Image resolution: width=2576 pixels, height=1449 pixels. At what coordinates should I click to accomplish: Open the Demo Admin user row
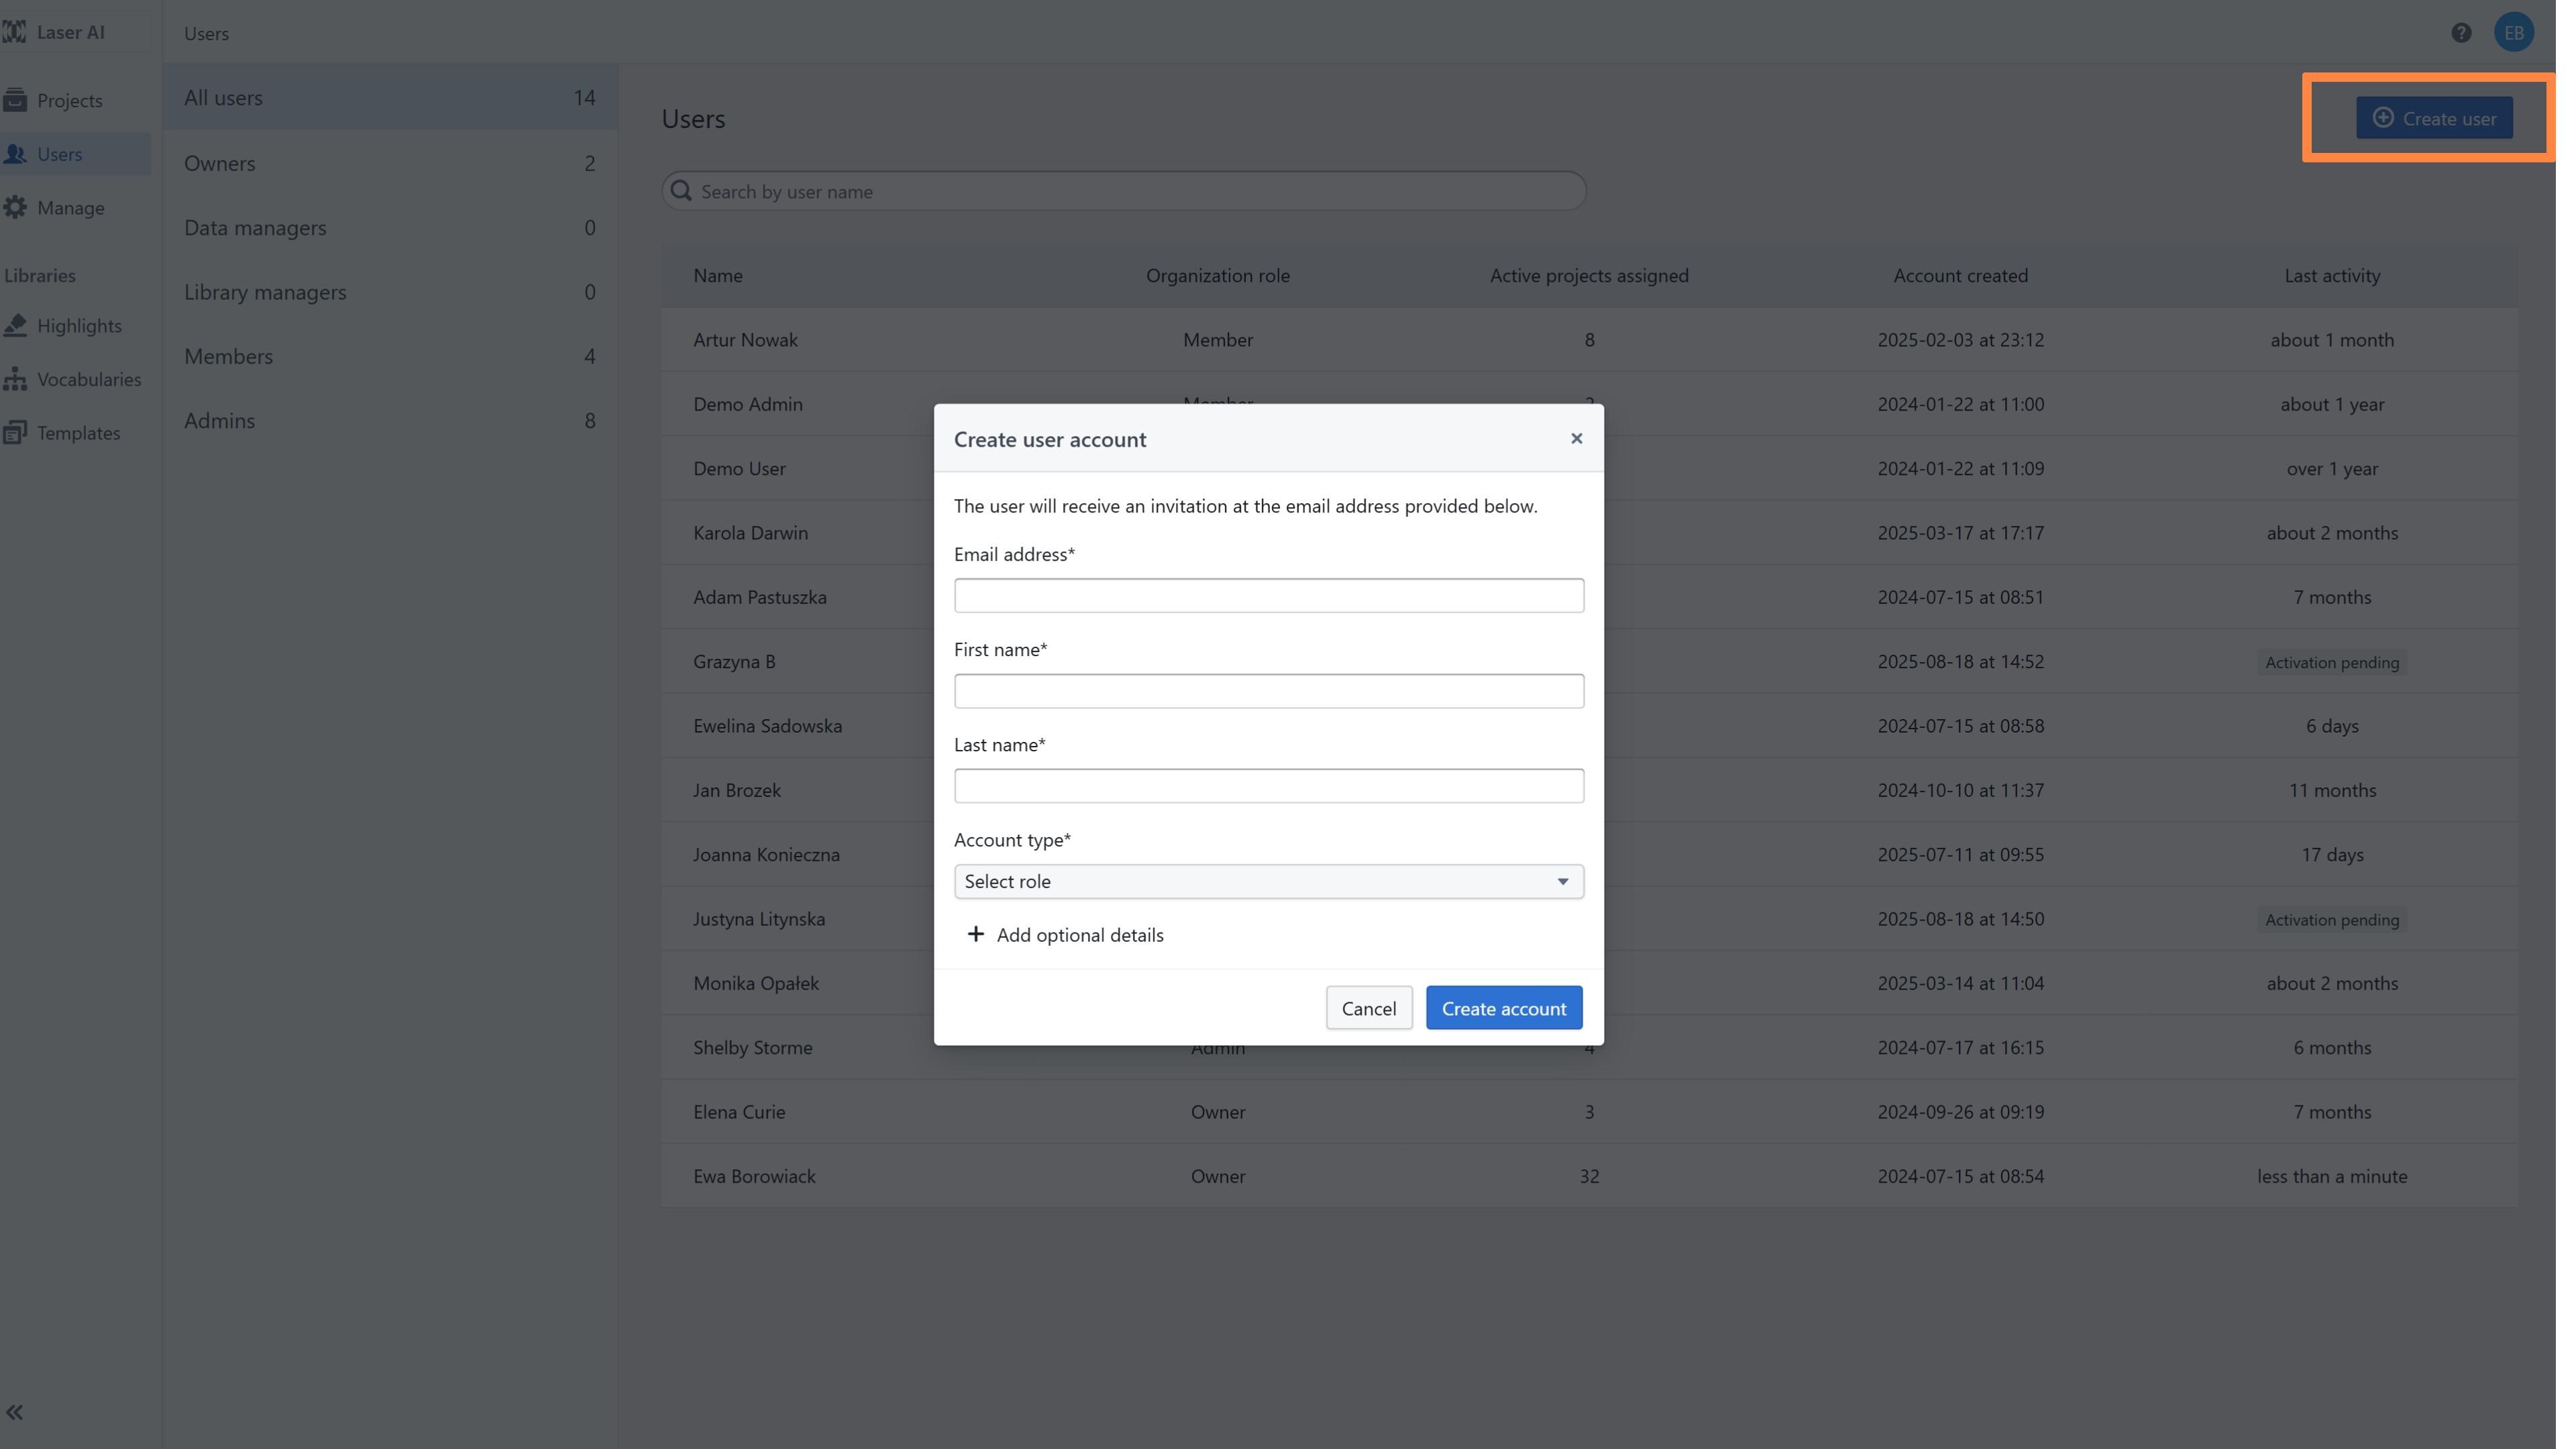(x=1589, y=403)
